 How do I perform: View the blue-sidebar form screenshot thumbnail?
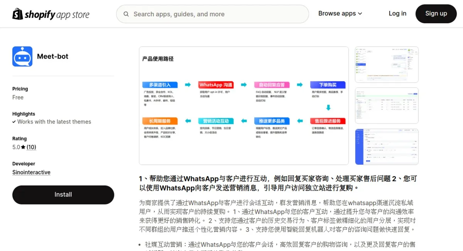[x=387, y=147]
